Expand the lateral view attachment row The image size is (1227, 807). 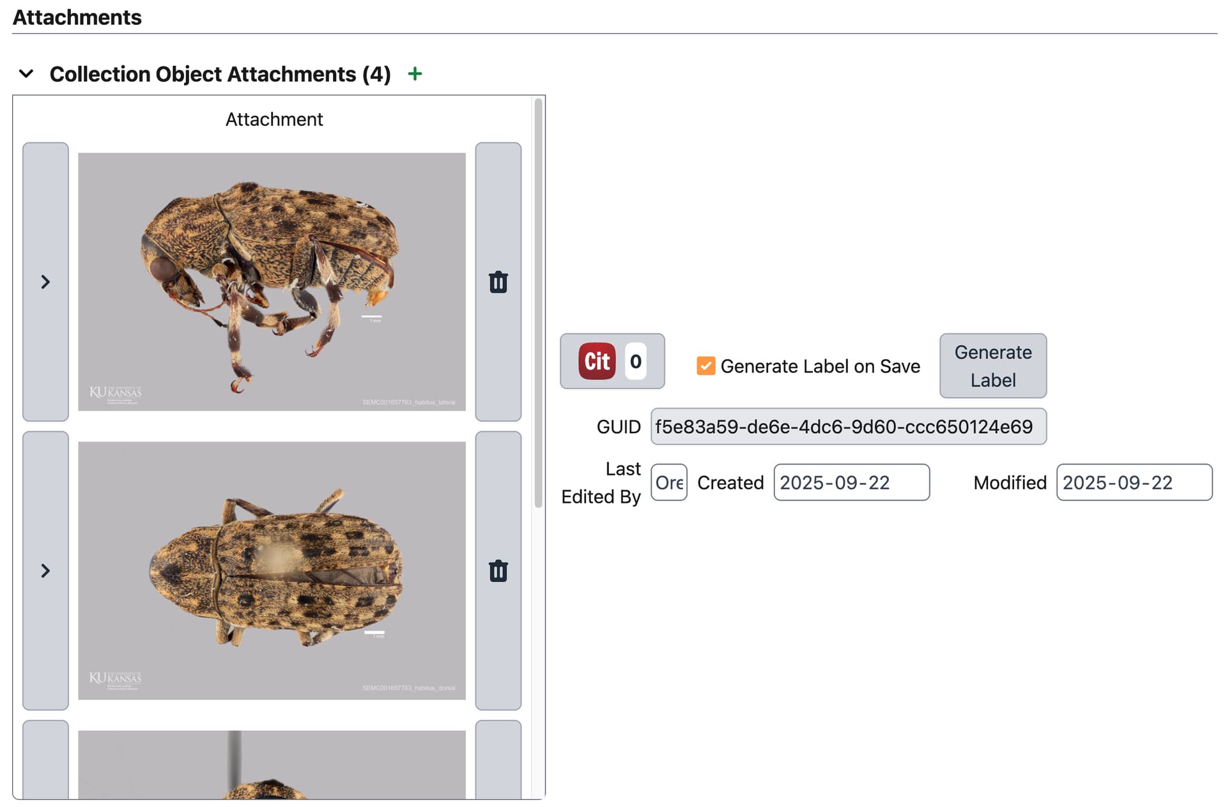(x=45, y=282)
